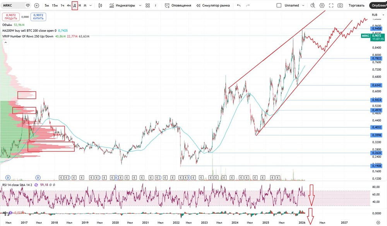Switch the chart to fullscreen mode
This screenshot has height=226, width=387.
click(x=331, y=5)
